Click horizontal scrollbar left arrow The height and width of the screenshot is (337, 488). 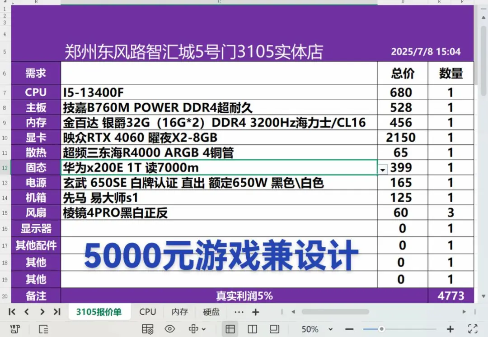click(x=293, y=312)
